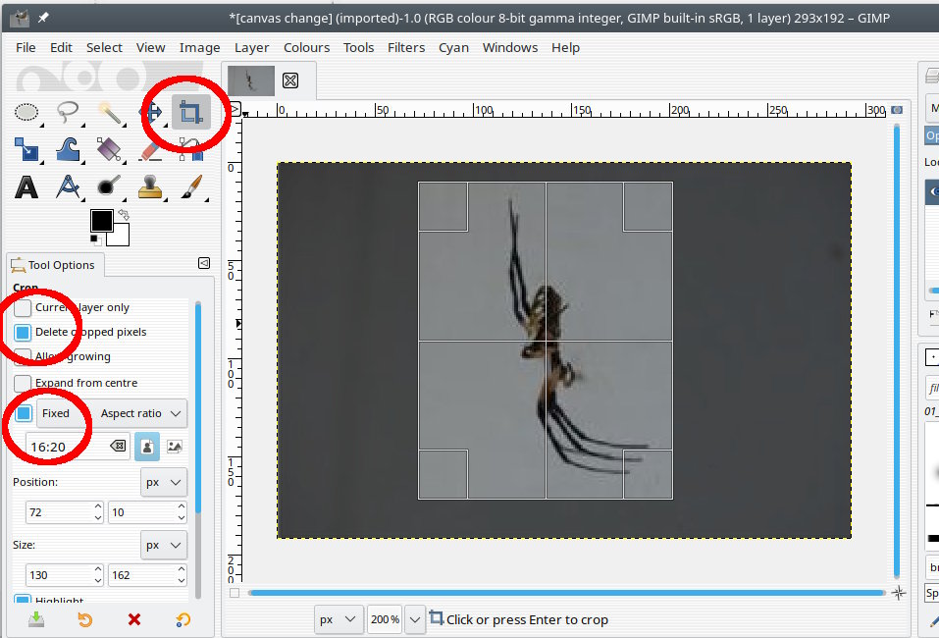939x638 pixels.
Task: Enable Expand from centre option
Action: [23, 383]
